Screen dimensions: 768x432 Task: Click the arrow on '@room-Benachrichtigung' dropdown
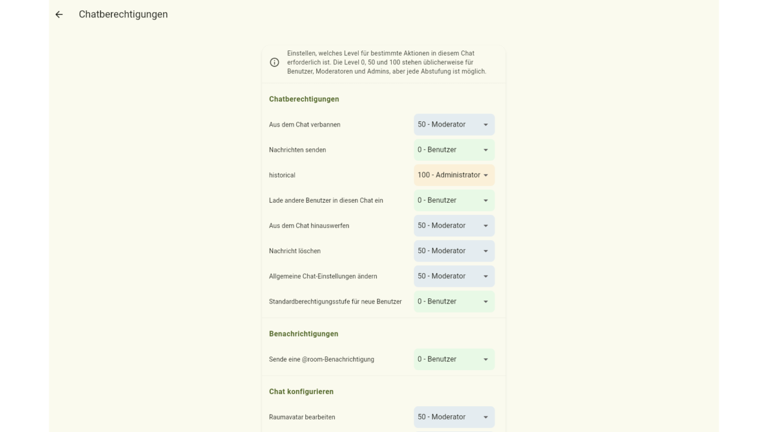(486, 360)
